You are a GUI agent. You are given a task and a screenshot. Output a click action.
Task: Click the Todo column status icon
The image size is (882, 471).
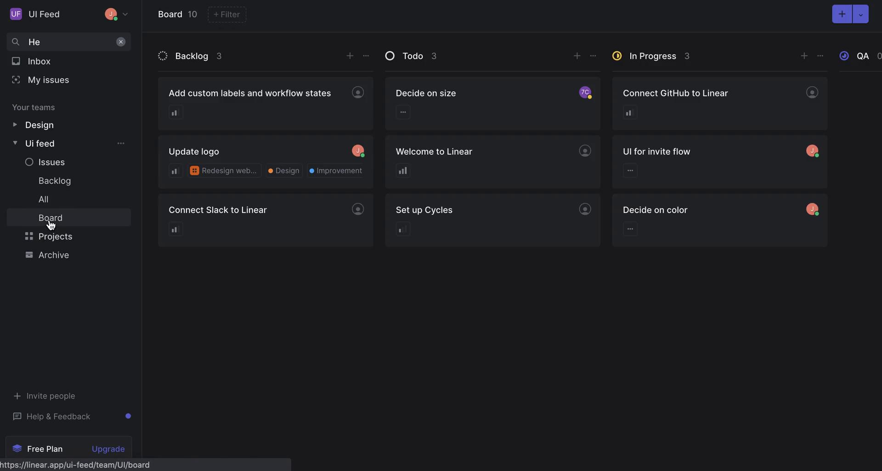click(x=390, y=56)
